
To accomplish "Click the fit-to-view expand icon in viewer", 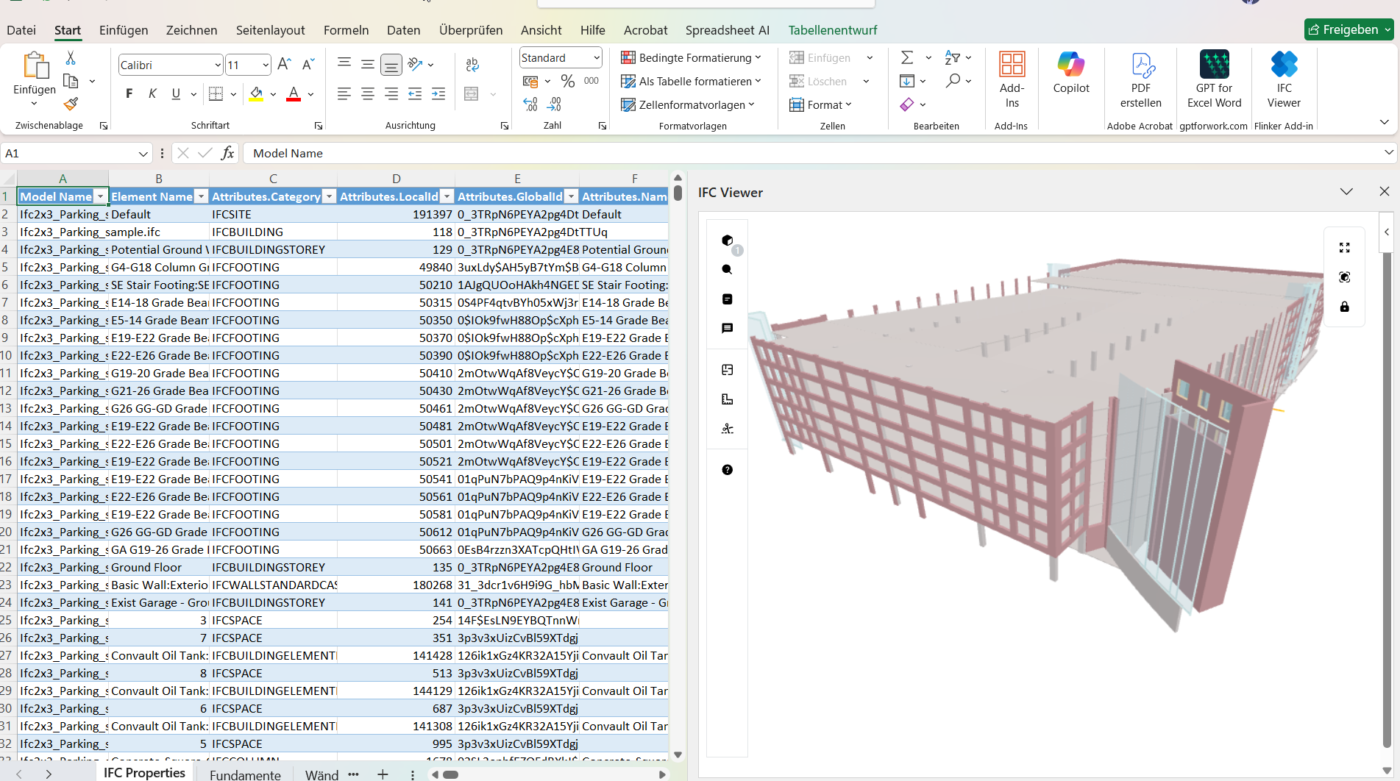I will point(1344,248).
